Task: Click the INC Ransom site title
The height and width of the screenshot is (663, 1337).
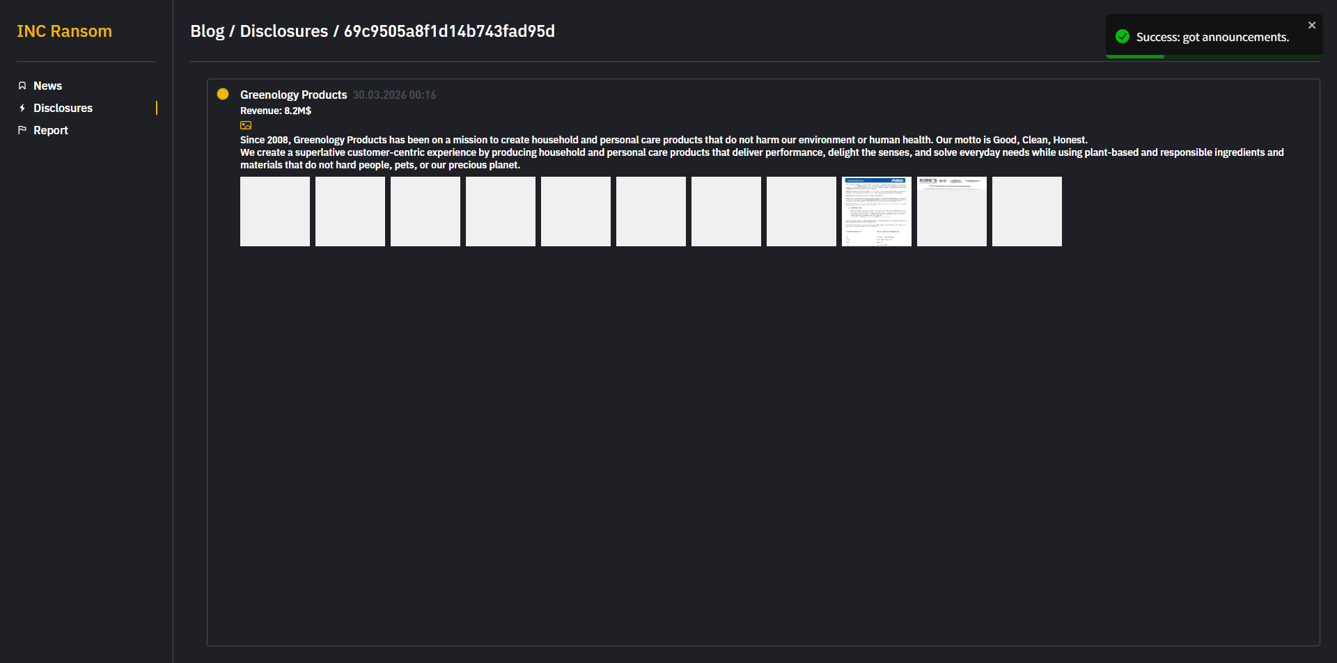Action: pos(64,31)
